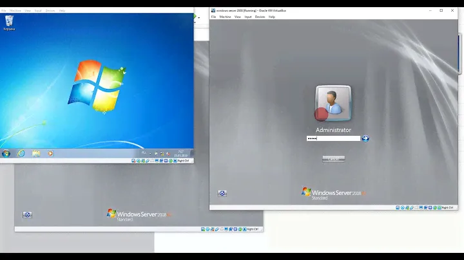464x260 pixels.
Task: Open the View menu of the Windows Server 2008 VM
Action: coord(238,17)
